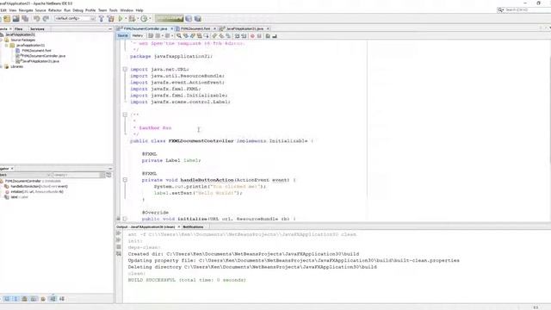Screen dimensions: 551x310
Task: Click the Clean and Build broom icon
Action: tap(111, 19)
